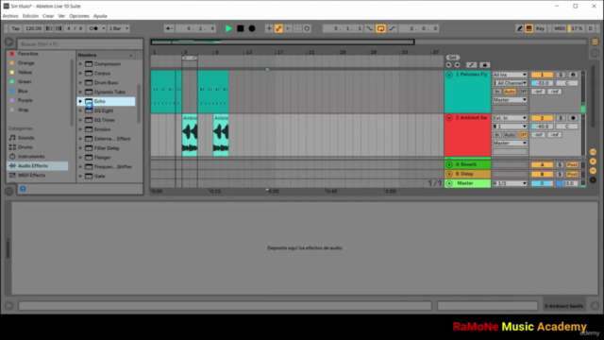
Task: Toggle the Metronome button
Action: pyautogui.click(x=93, y=28)
